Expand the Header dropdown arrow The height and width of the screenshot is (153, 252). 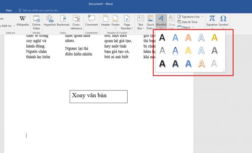pos(105,29)
